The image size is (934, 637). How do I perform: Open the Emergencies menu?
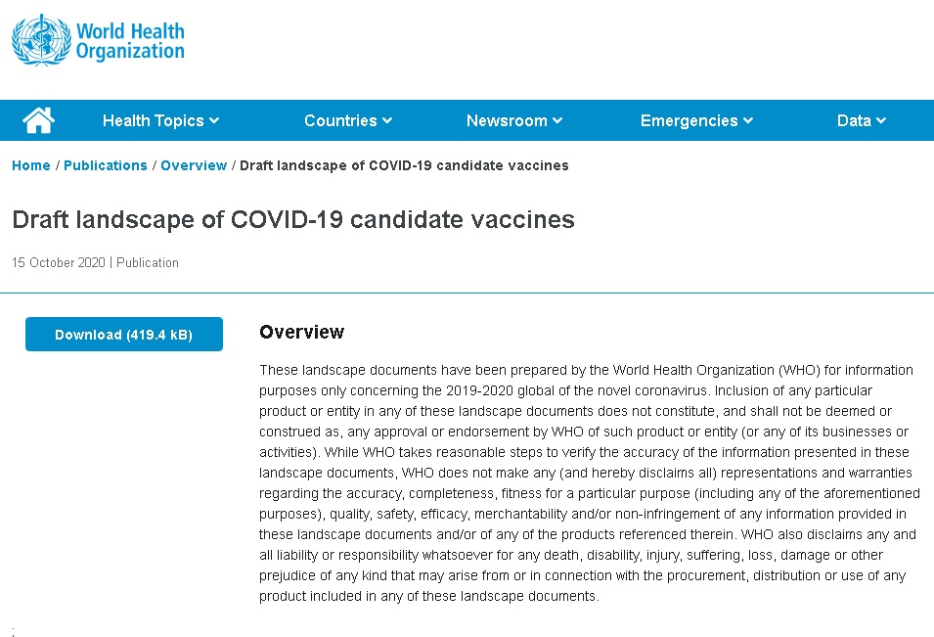(689, 121)
